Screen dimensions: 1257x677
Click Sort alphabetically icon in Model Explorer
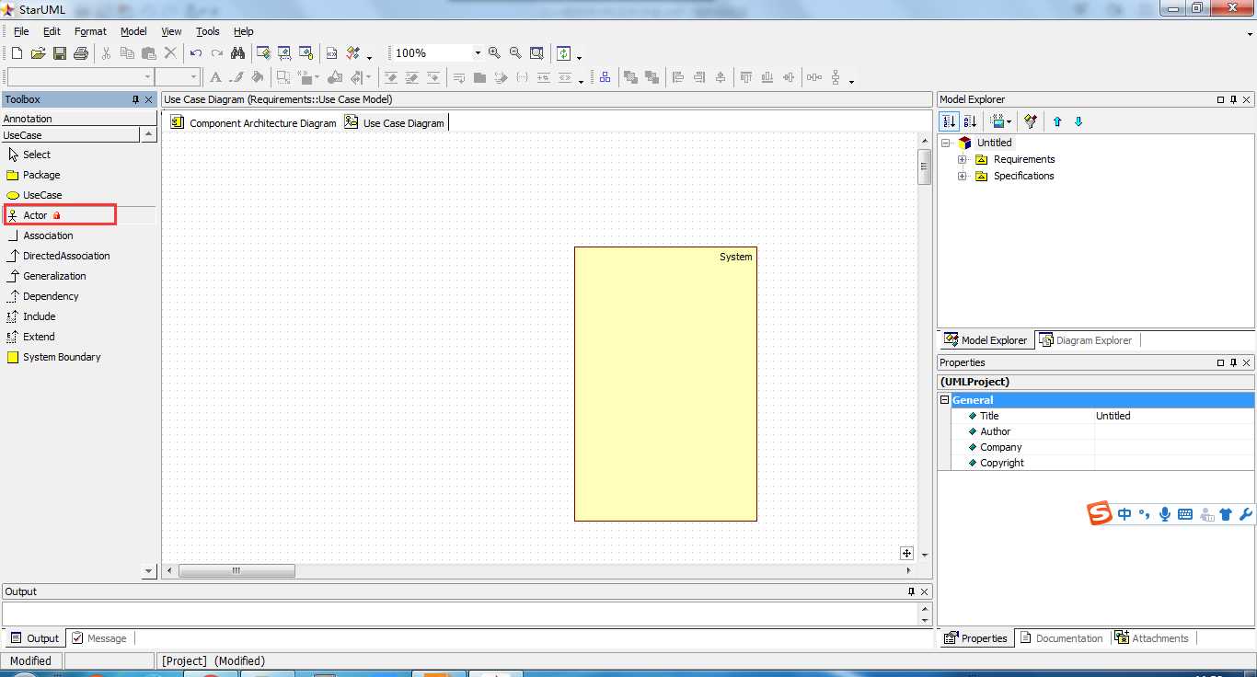pos(970,121)
